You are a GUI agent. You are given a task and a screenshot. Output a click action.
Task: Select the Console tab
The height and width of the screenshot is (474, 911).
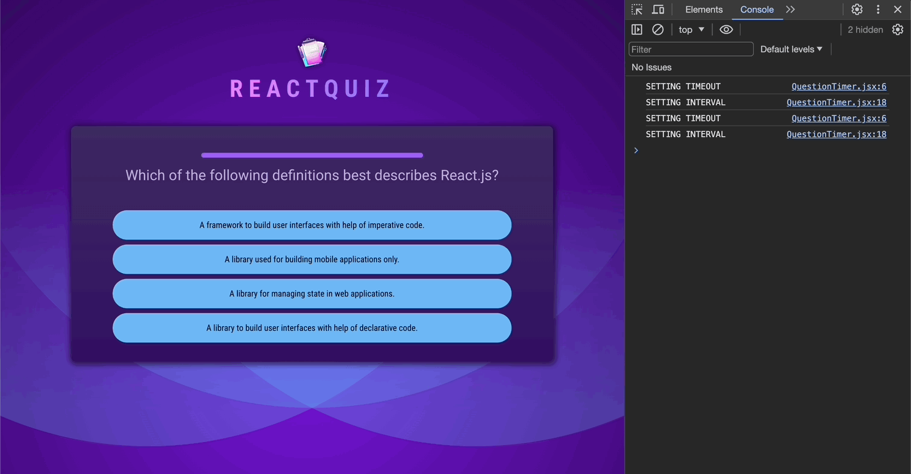pyautogui.click(x=757, y=10)
